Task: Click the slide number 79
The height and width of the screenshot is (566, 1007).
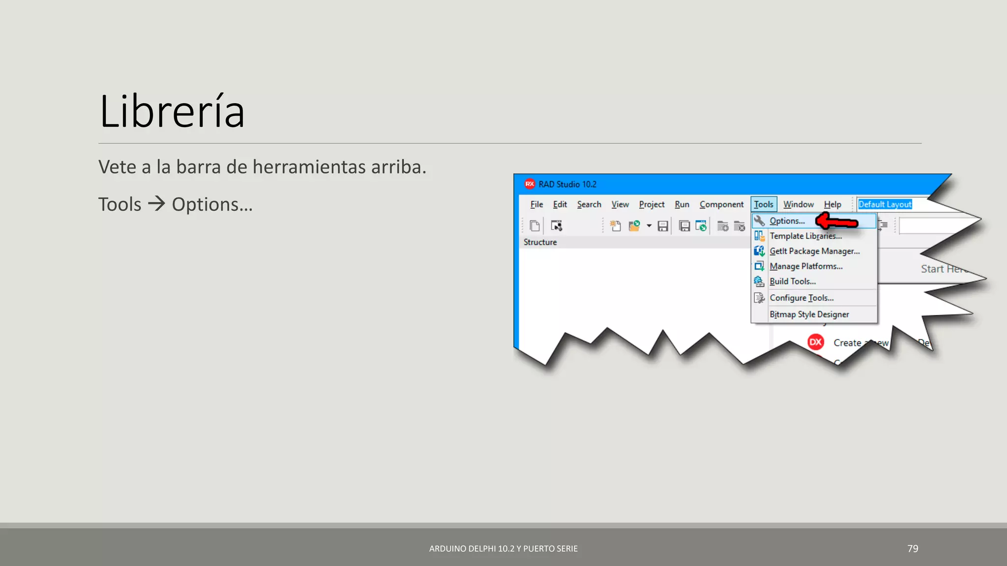Action: (913, 548)
